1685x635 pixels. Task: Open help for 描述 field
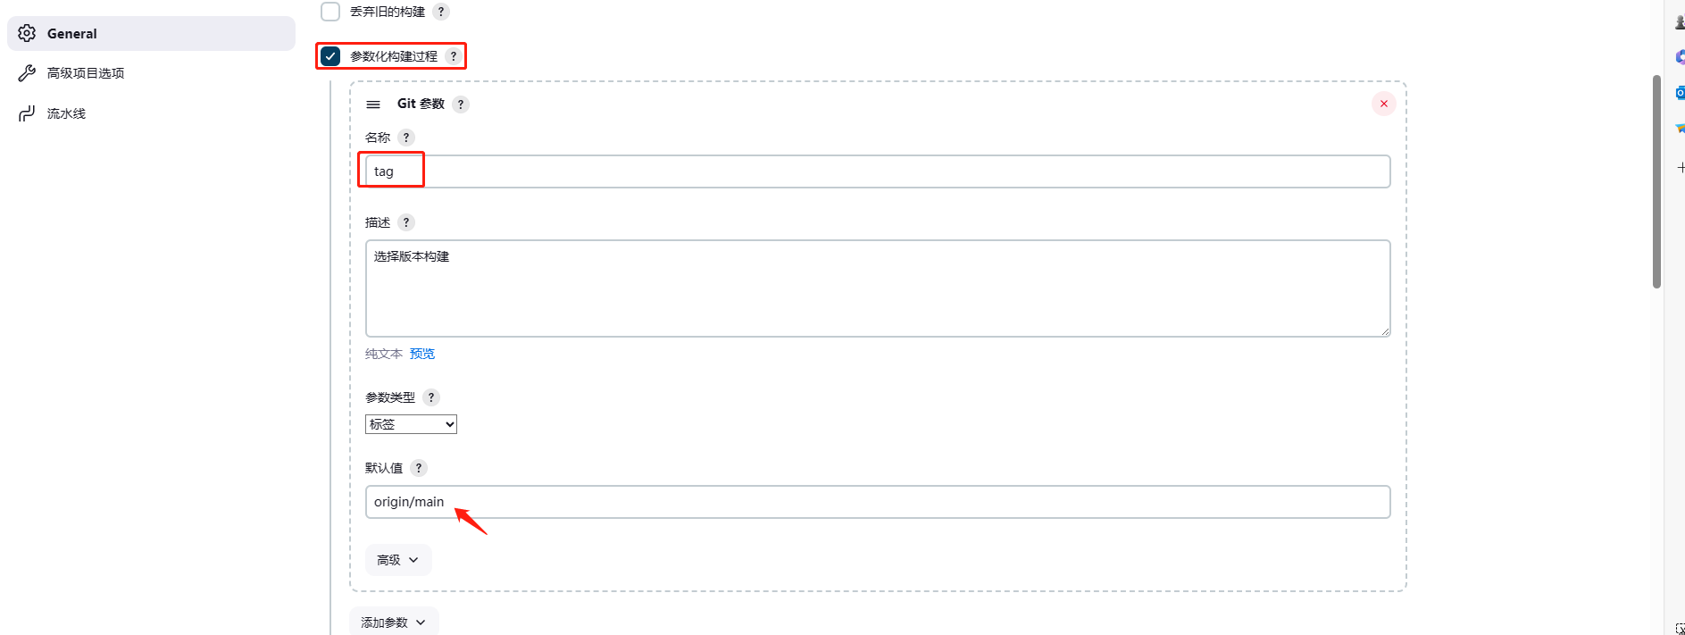click(x=406, y=222)
